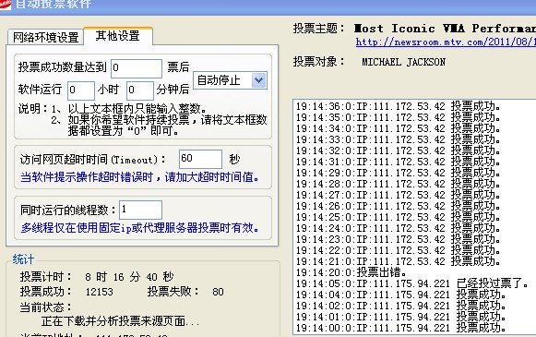Select log row 19:14:26 投票成功
Screen dimensions: 536x337
point(399,206)
